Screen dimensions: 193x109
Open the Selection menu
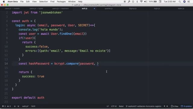tap(43, 2)
